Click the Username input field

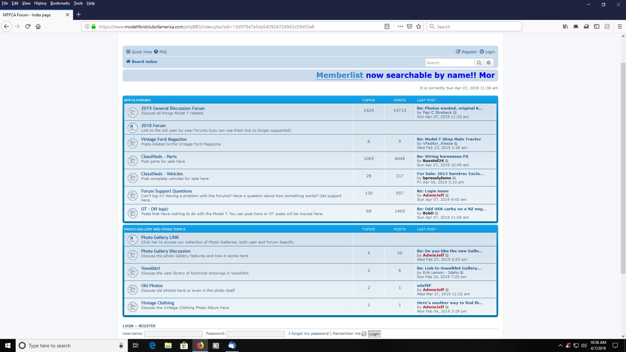(173, 334)
